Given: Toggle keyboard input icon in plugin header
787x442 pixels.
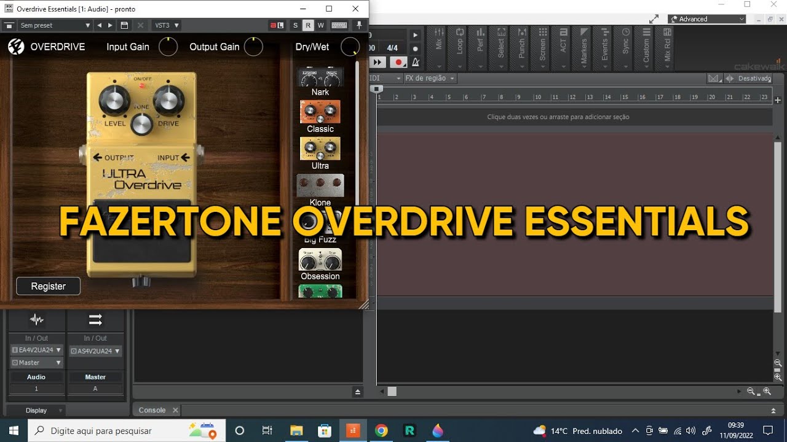Looking at the screenshot, I should (339, 25).
